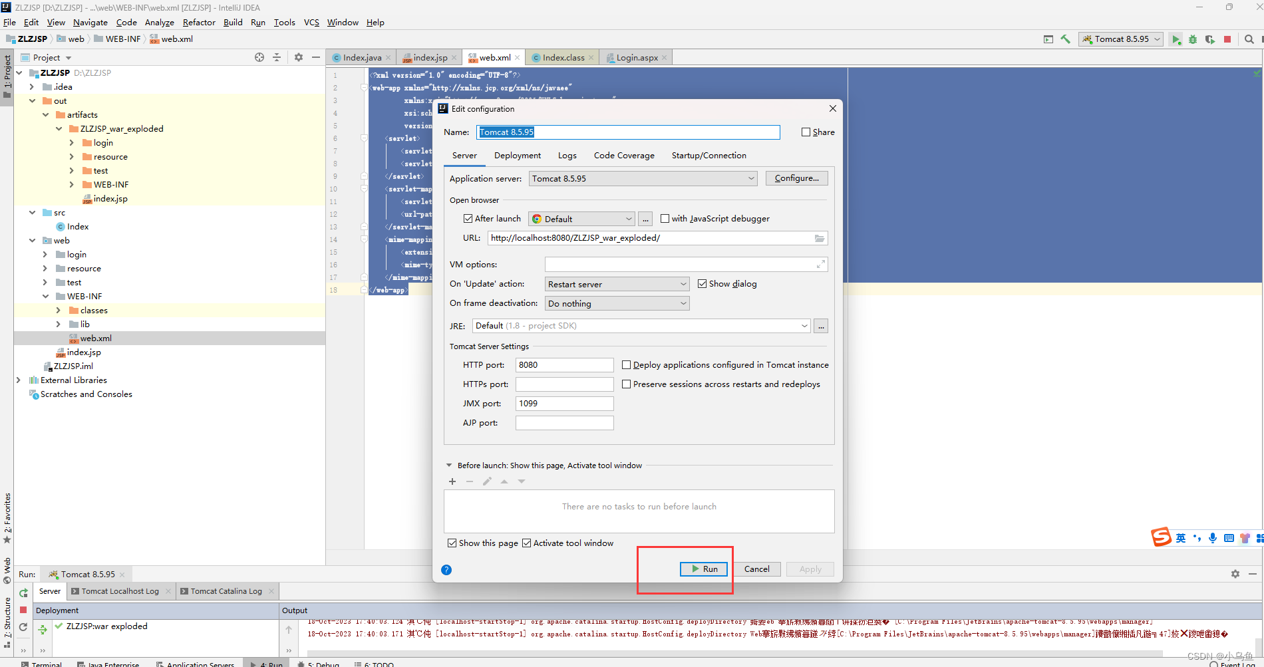Click the green Run icon in the main toolbar
The image size is (1264, 667).
1176,39
